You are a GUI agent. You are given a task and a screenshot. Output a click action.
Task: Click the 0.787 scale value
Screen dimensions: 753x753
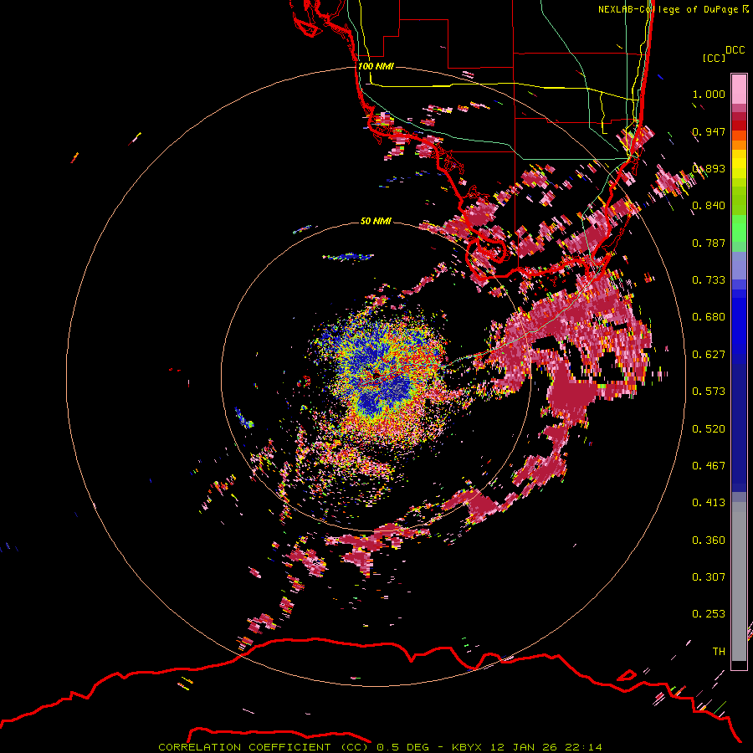coord(709,243)
